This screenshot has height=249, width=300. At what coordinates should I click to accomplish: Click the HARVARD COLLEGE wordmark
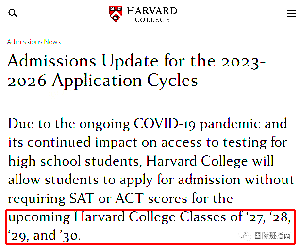[x=151, y=14]
